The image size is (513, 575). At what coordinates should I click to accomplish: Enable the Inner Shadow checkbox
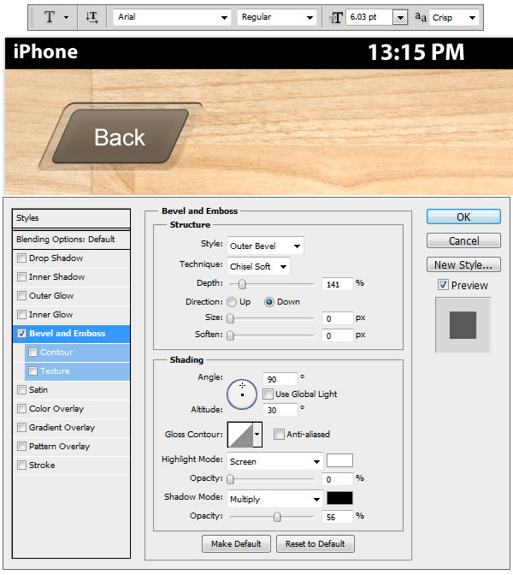tap(22, 277)
